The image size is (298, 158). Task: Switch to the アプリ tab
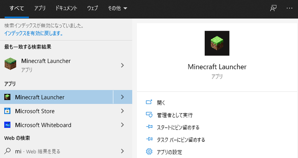pos(40,8)
